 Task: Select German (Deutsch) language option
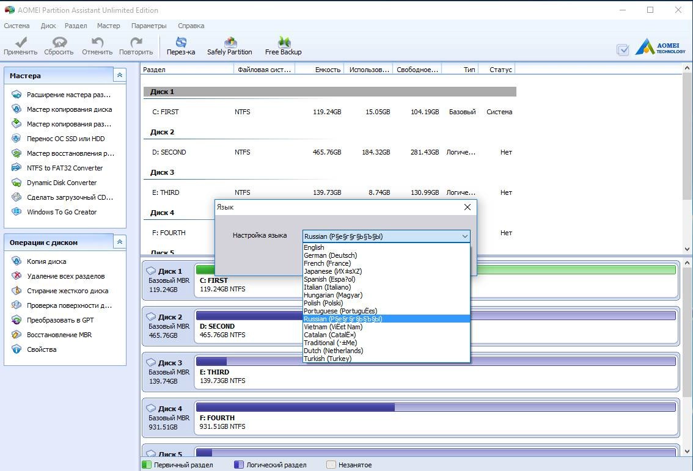tap(386, 255)
